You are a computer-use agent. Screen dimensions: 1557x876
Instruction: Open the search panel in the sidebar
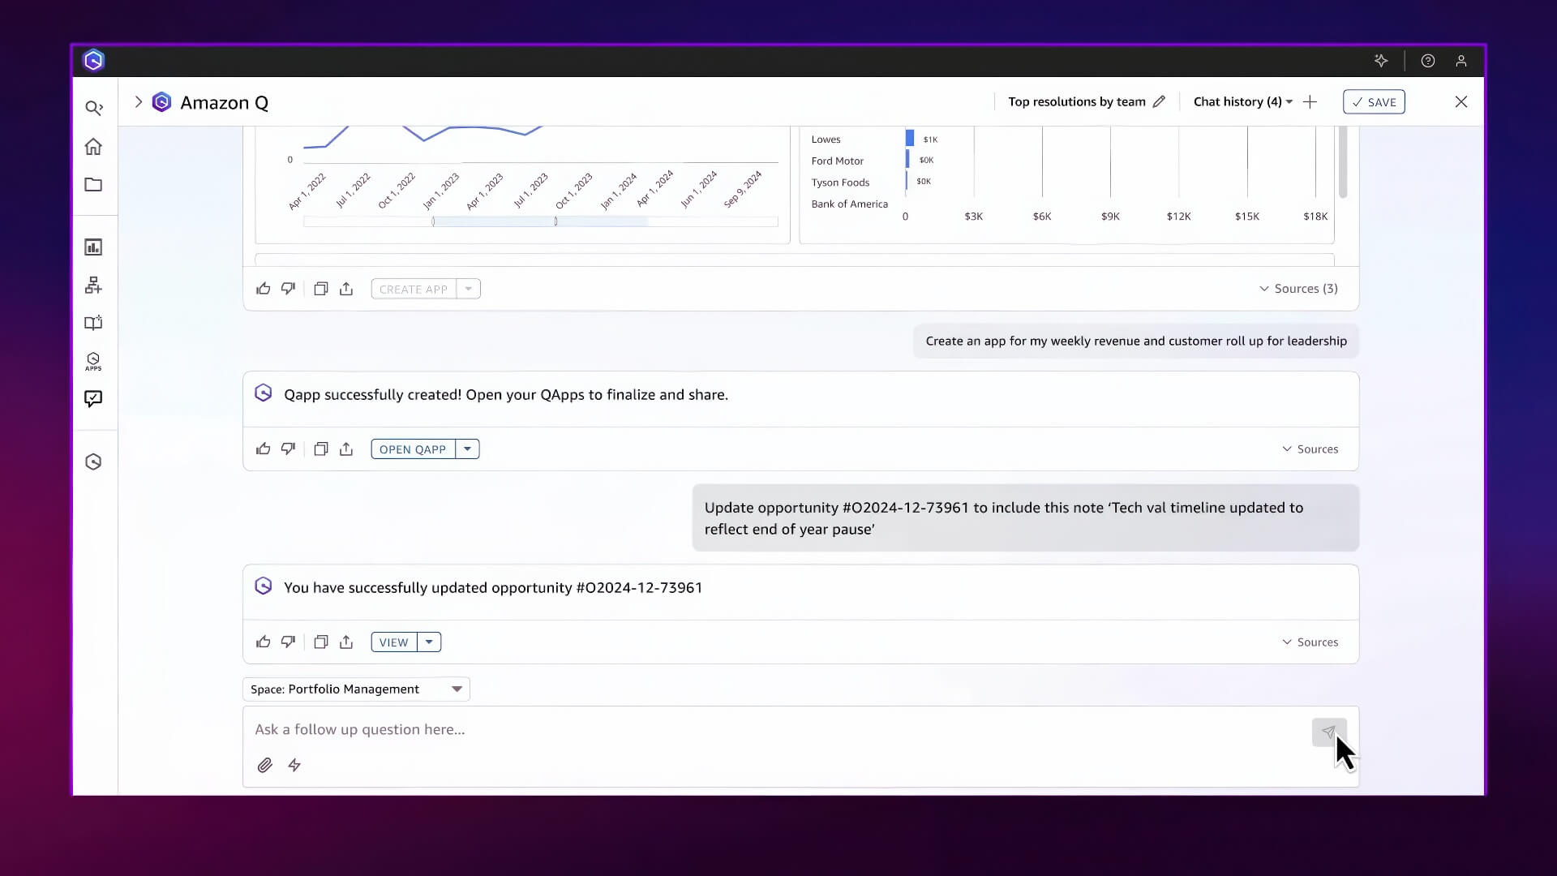(95, 108)
